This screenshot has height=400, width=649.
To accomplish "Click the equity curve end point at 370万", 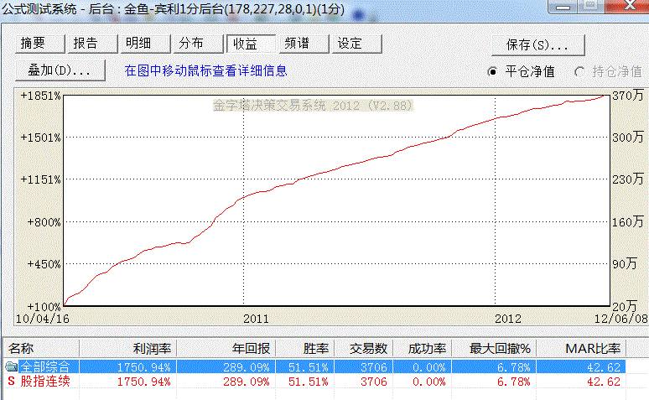I will pyautogui.click(x=604, y=96).
